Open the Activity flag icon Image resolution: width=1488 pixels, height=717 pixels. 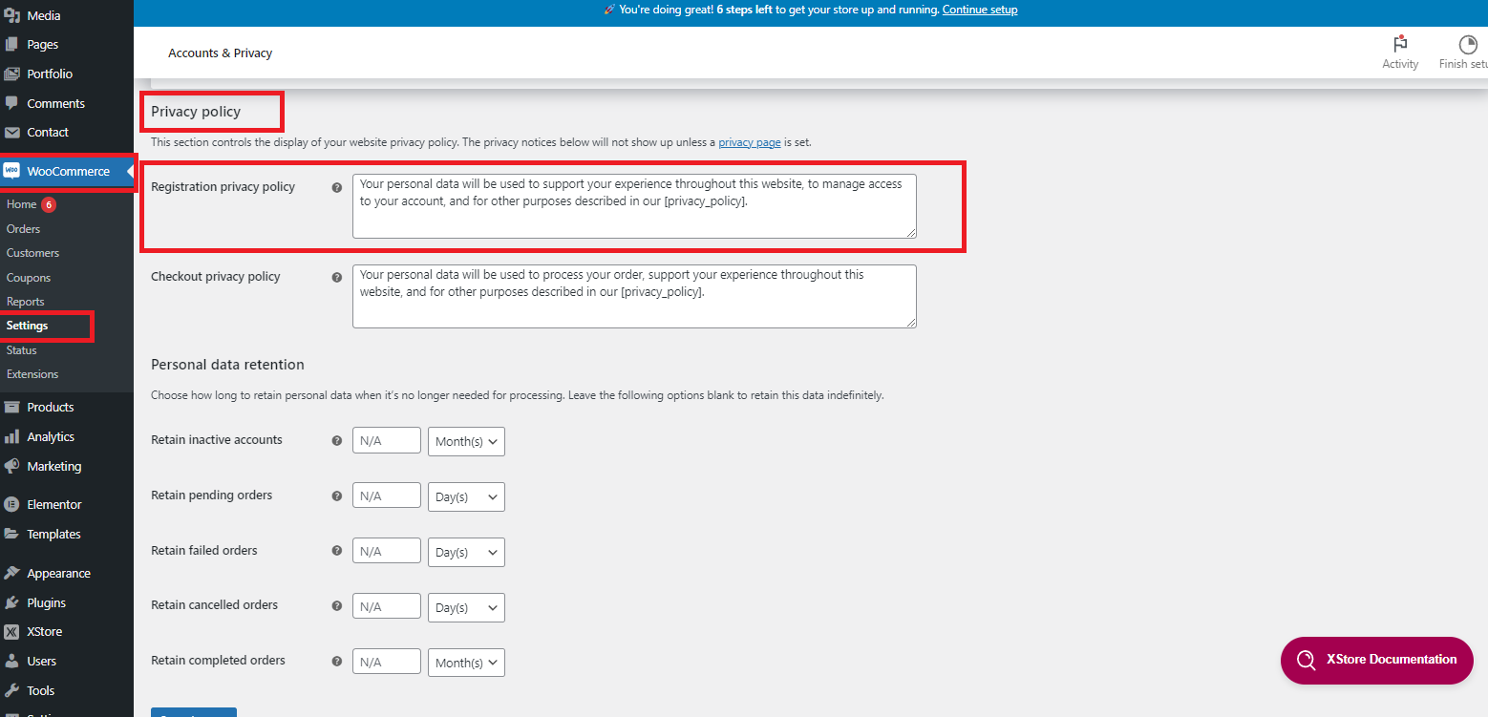(x=1400, y=44)
